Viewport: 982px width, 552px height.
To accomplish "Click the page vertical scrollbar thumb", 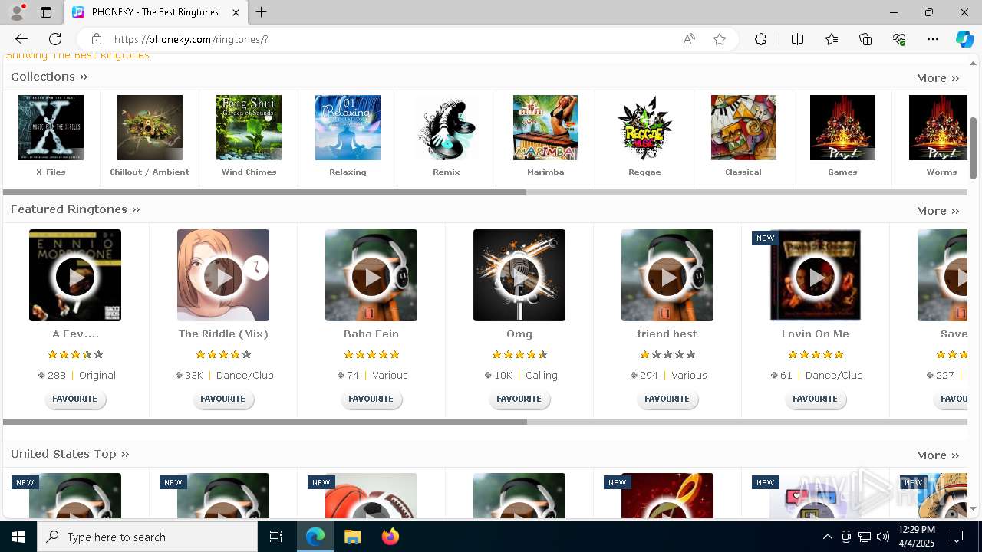I will pyautogui.click(x=974, y=148).
